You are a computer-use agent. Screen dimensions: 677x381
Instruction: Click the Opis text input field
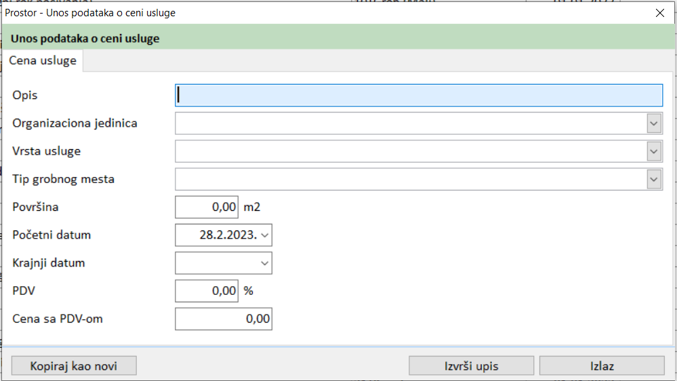(x=418, y=95)
